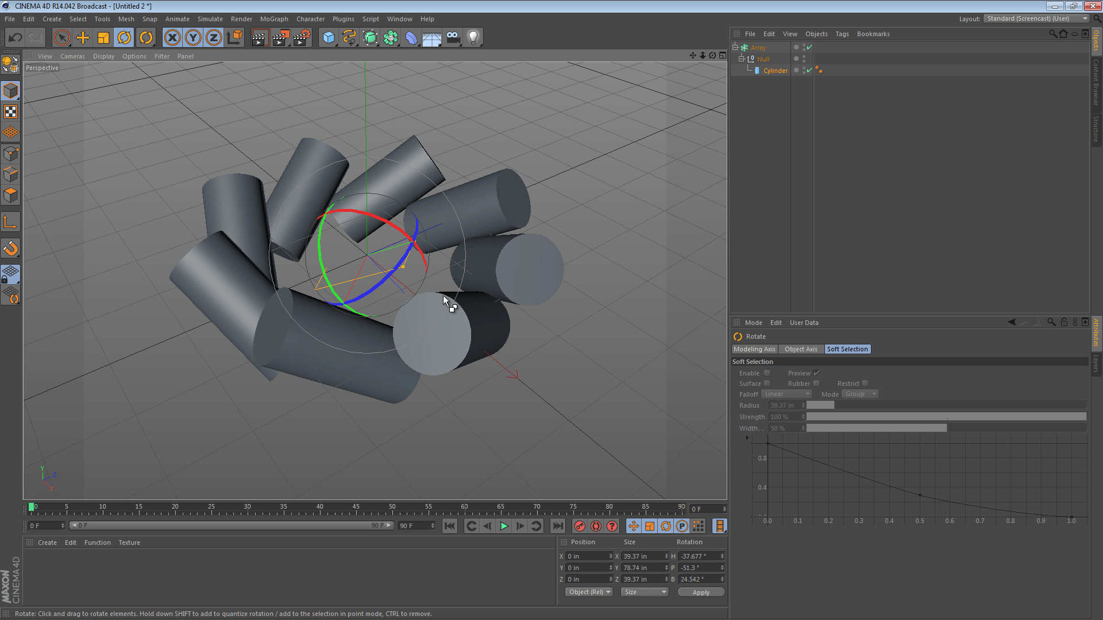Add a light using the bulb icon
This screenshot has height=620, width=1103.
tap(473, 37)
